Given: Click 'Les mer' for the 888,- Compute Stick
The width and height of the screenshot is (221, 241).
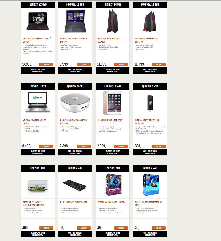Looking at the screenshot, I should coord(159,146).
